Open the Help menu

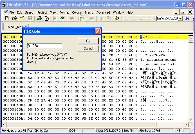point(130,12)
